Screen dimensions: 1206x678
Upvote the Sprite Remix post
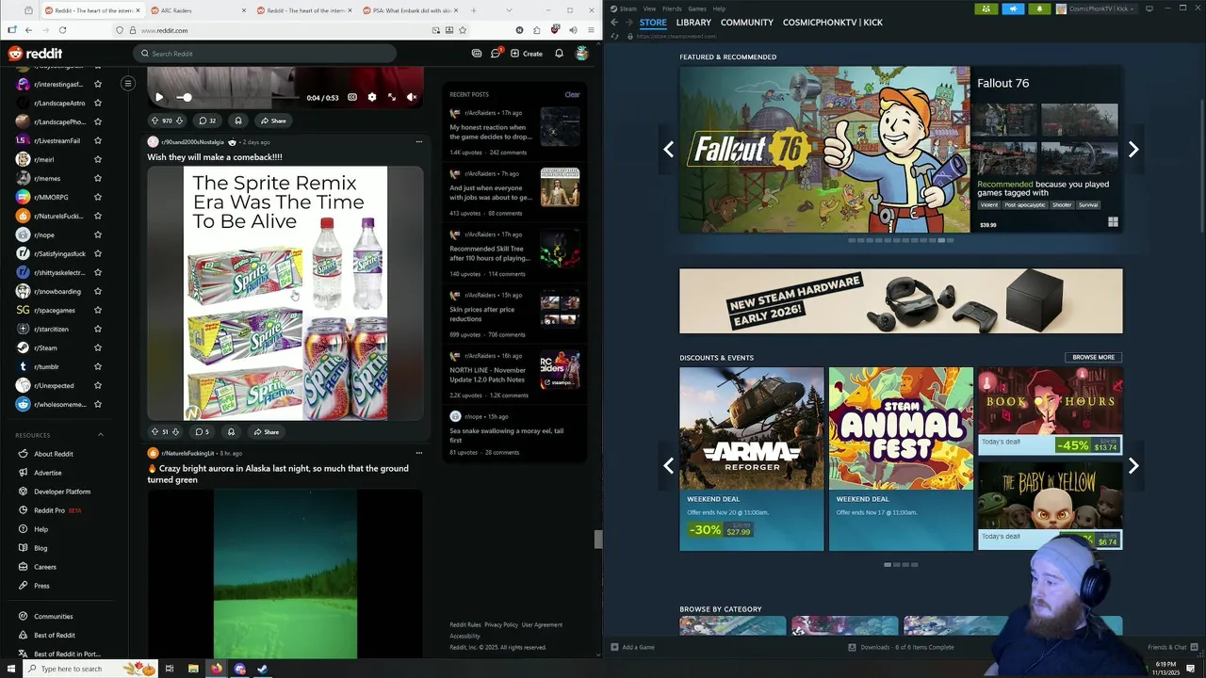155,431
